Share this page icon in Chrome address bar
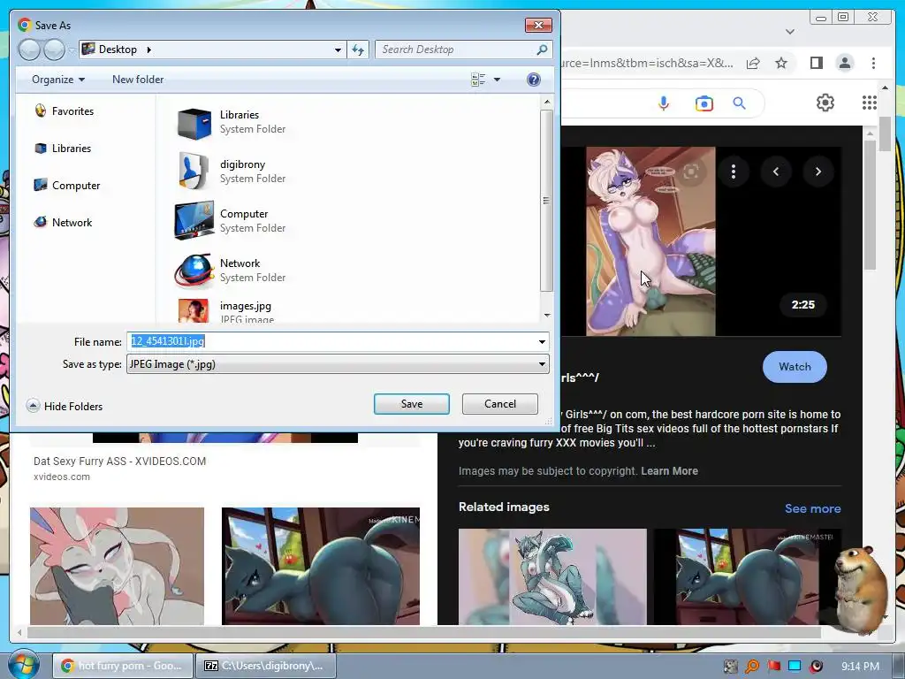The image size is (905, 679). (x=753, y=63)
